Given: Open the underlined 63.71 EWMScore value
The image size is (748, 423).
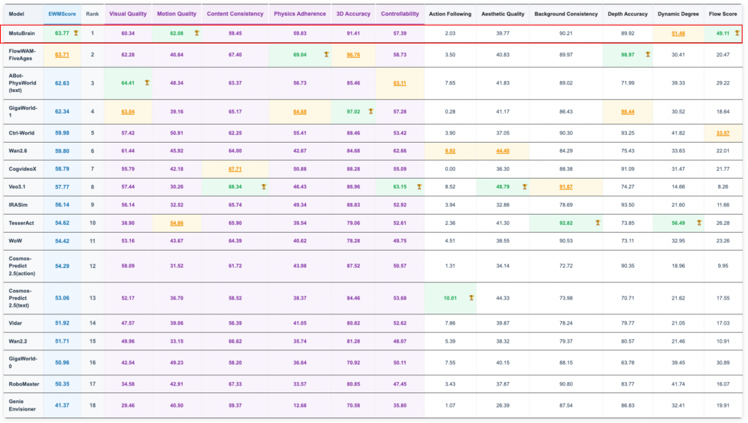Looking at the screenshot, I should tap(62, 54).
